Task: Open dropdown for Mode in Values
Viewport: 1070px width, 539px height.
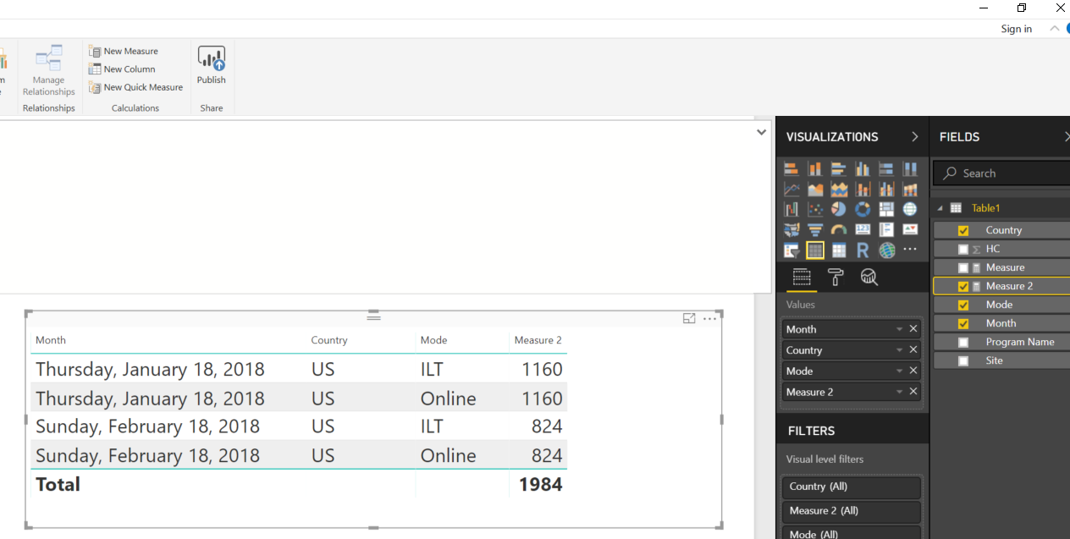Action: pos(899,371)
